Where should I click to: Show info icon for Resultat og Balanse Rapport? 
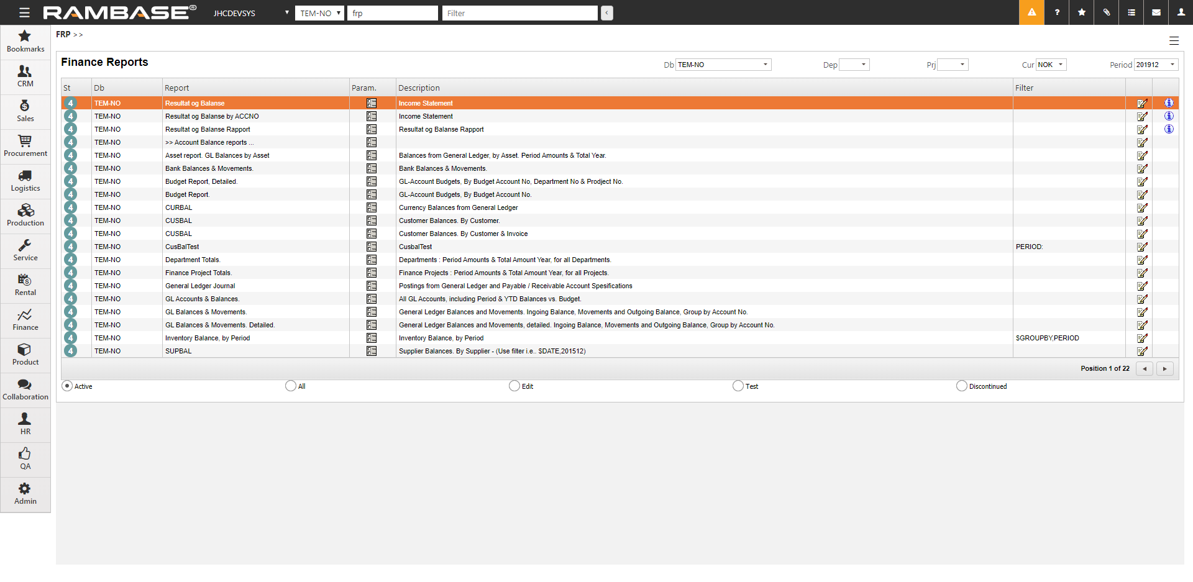[x=1169, y=129]
